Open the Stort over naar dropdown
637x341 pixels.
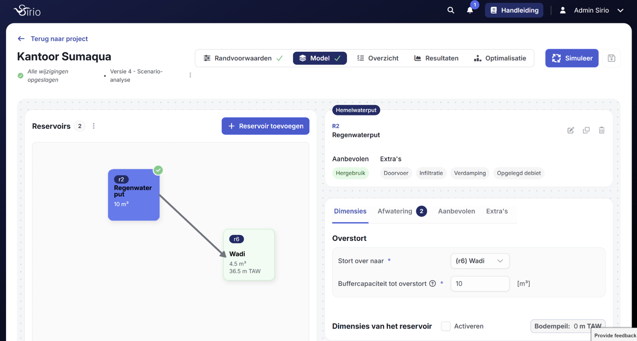point(480,261)
